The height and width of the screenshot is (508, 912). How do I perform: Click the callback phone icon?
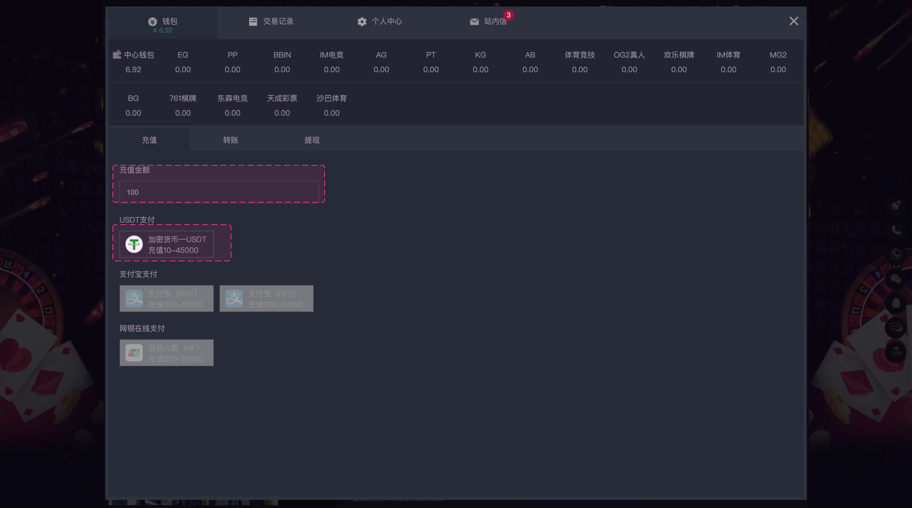(x=896, y=254)
